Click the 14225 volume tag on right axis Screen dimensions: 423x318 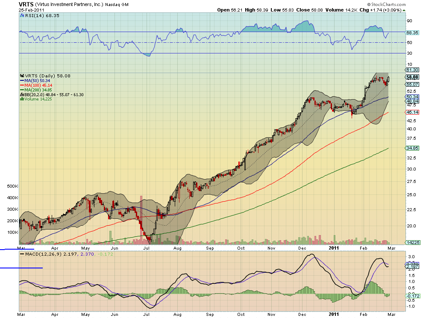[x=413, y=243]
